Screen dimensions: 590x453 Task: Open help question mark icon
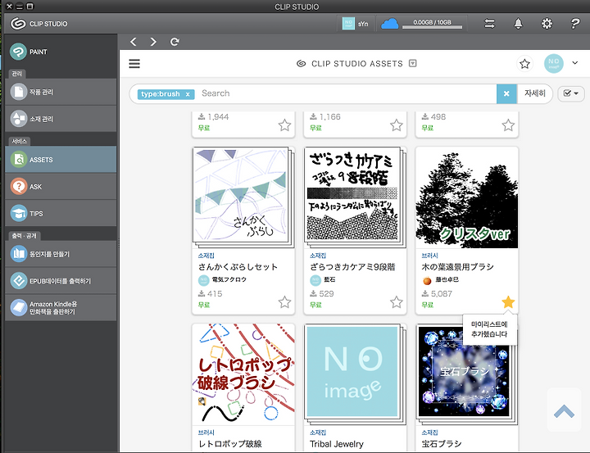point(575,24)
